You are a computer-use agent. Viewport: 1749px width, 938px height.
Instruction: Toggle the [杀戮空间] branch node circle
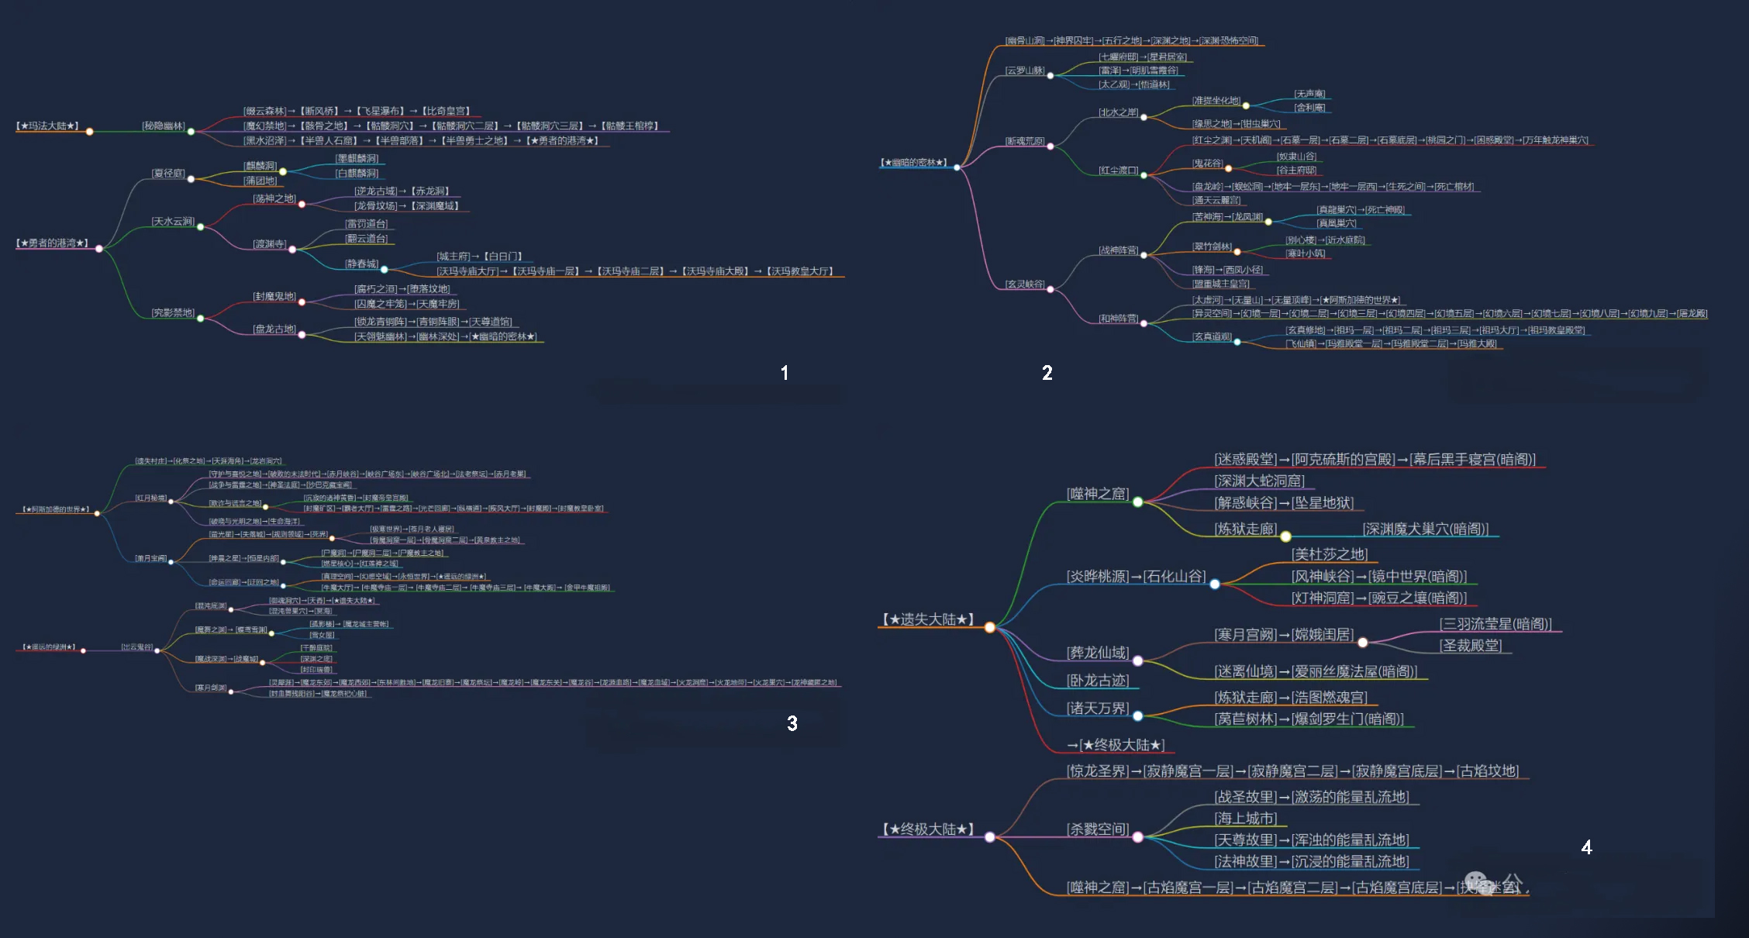[1137, 837]
